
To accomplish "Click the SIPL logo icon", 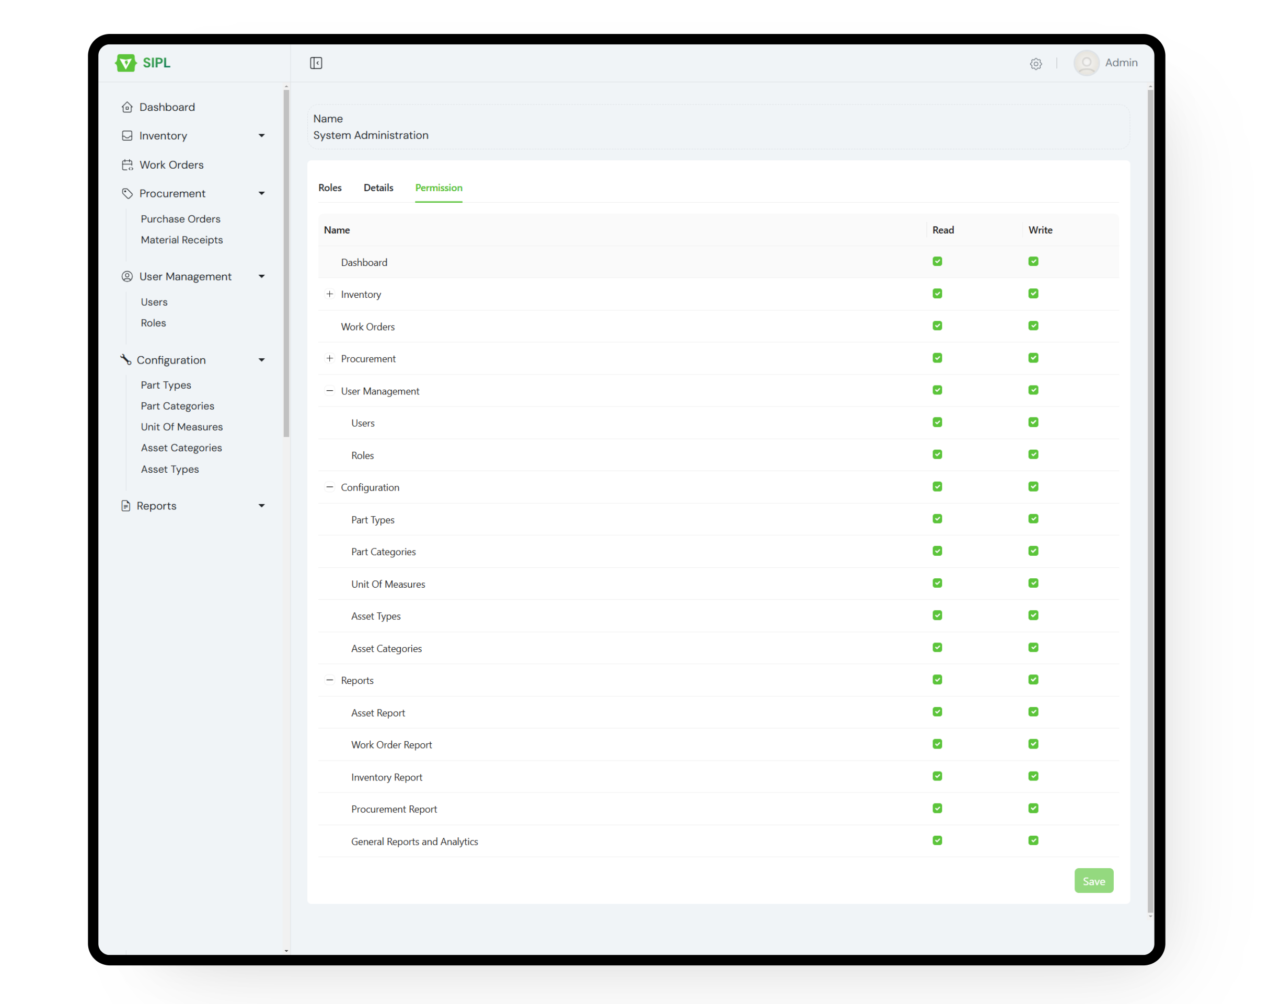I will point(126,63).
